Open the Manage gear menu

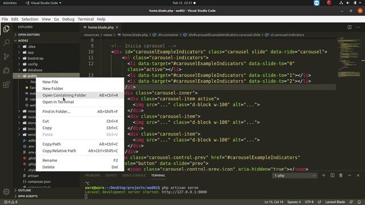tap(6, 191)
